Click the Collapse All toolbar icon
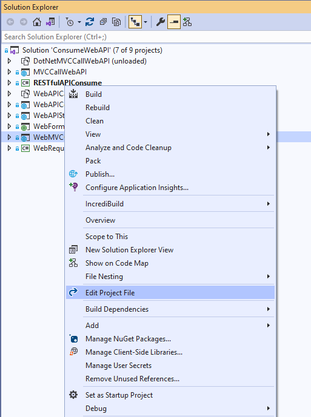Image resolution: width=311 pixels, height=417 pixels. [103, 22]
